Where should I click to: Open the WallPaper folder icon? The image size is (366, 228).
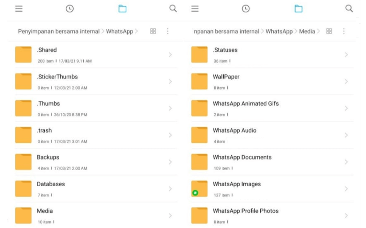coord(199,82)
